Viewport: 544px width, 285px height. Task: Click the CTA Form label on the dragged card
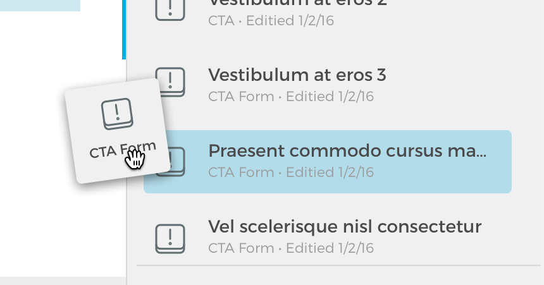pyautogui.click(x=122, y=150)
